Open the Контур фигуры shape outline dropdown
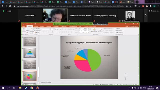The image size is (160, 90). coord(108,31)
